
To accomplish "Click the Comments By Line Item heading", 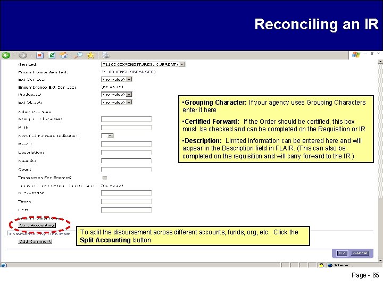I will pos(40,234).
